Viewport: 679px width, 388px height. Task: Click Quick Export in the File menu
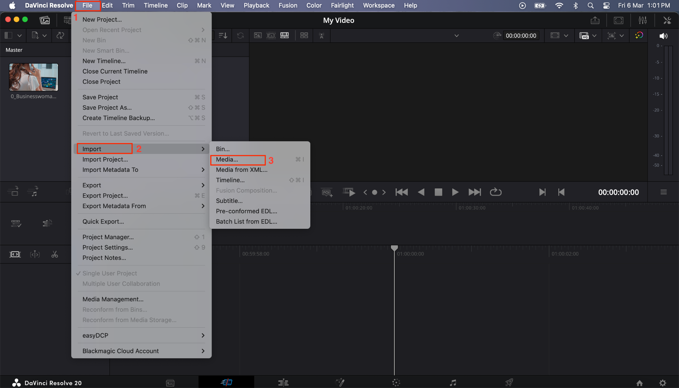[x=103, y=221]
